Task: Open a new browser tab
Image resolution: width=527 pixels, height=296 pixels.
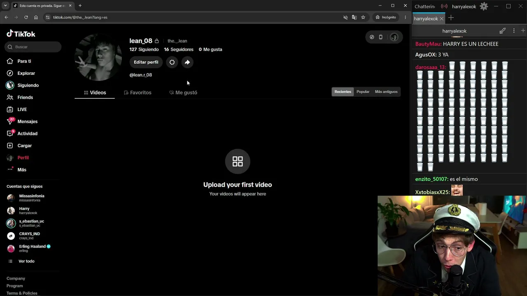Action: tap(80, 5)
